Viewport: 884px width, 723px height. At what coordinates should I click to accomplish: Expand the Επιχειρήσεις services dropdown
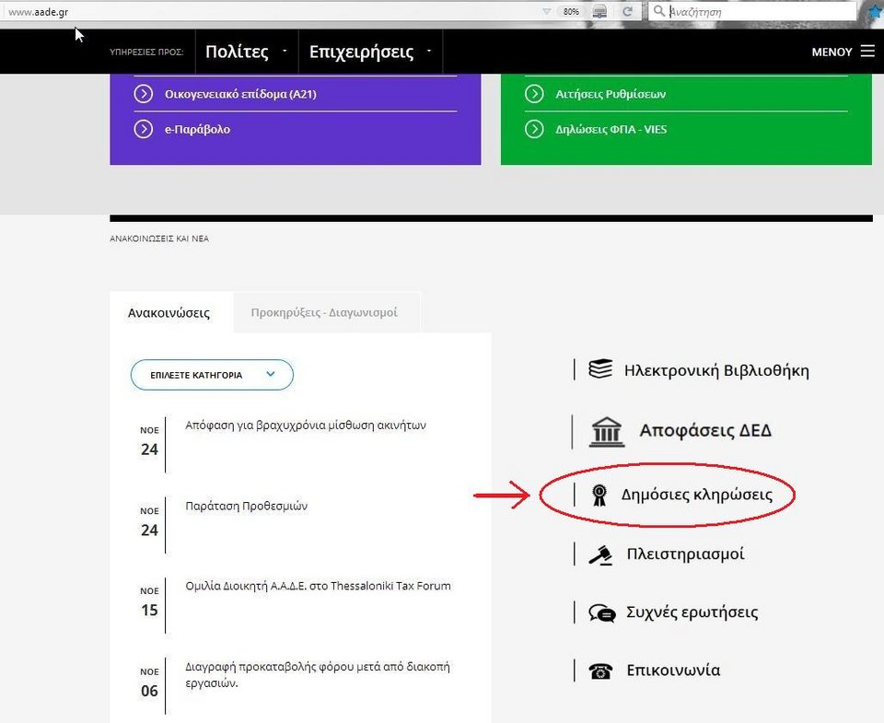tap(370, 52)
